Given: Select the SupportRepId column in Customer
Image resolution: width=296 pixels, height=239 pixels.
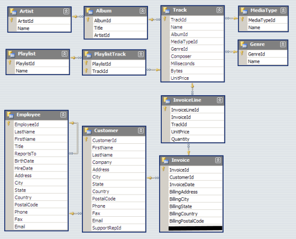Looking at the screenshot, I should coord(118,228).
